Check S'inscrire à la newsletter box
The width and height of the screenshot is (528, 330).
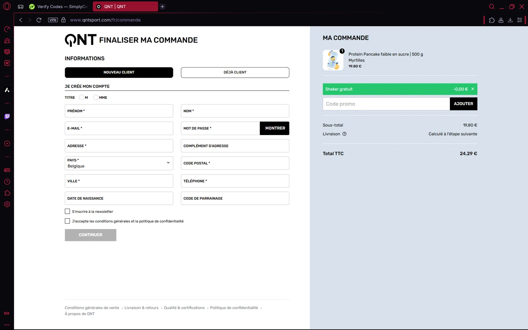tap(67, 211)
